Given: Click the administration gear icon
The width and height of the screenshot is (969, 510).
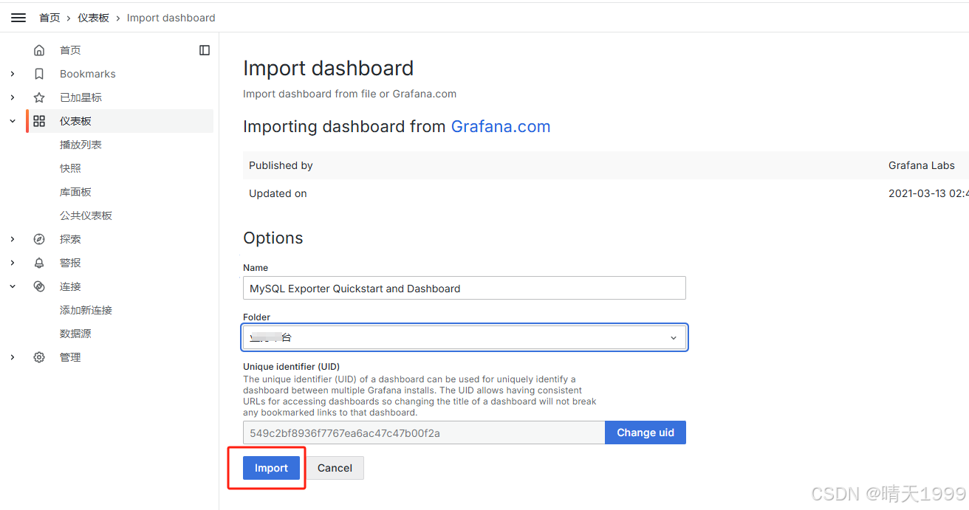Looking at the screenshot, I should point(39,357).
